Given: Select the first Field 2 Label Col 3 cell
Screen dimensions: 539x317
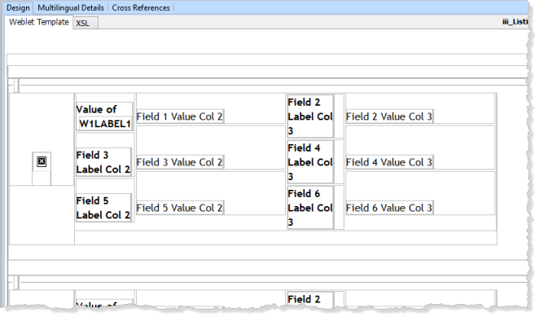Looking at the screenshot, I should pyautogui.click(x=310, y=117).
